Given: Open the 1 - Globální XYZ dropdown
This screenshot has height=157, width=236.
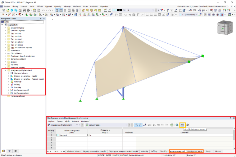Looking at the screenshot, I should tap(197, 15).
